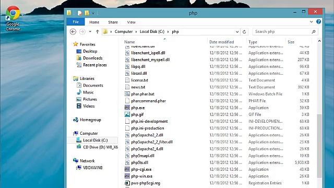Go up one folder level
The height and width of the screenshot is (188, 334).
click(x=98, y=32)
